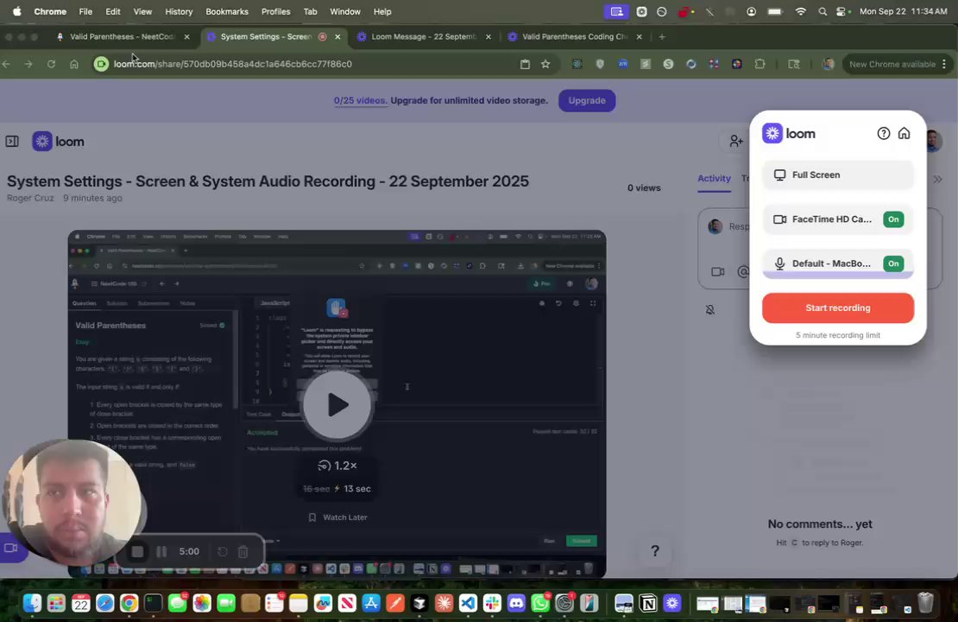Viewport: 958px width, 622px height.
Task: Close the System Settings - Screen tab
Action: 337,36
